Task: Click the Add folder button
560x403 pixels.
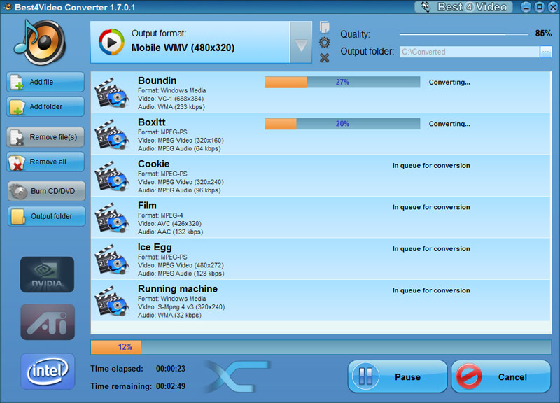Action: [x=45, y=107]
